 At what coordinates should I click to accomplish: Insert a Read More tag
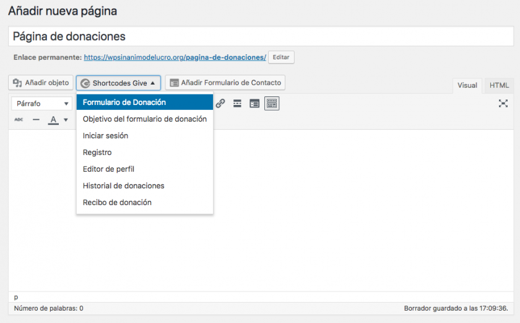[237, 104]
